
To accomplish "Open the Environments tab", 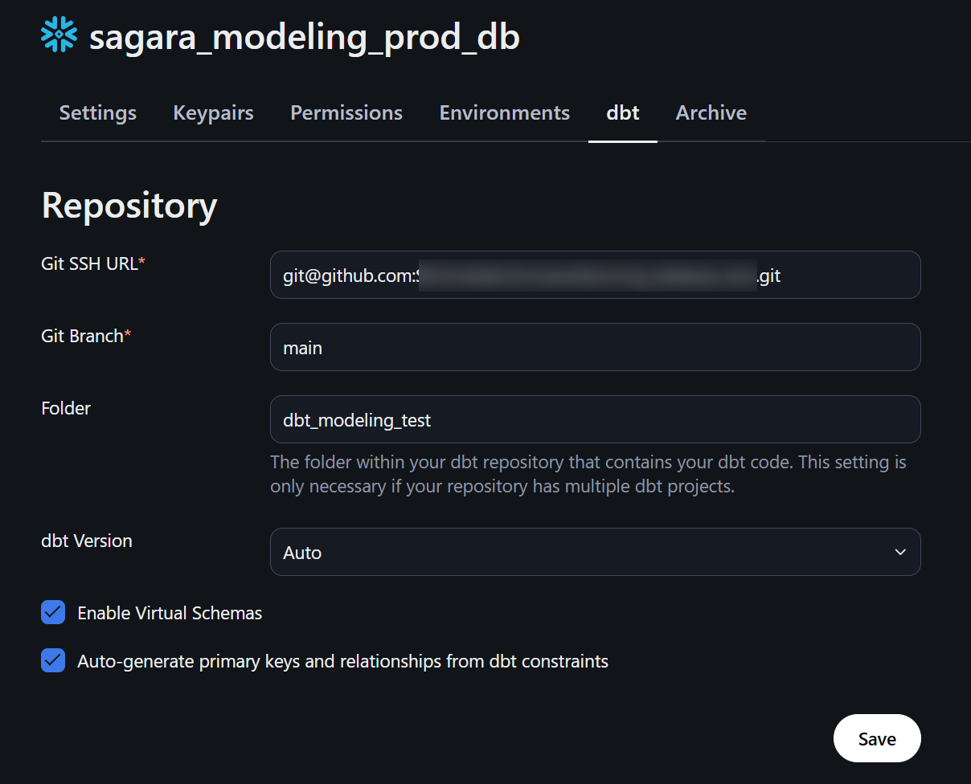I will tap(504, 113).
